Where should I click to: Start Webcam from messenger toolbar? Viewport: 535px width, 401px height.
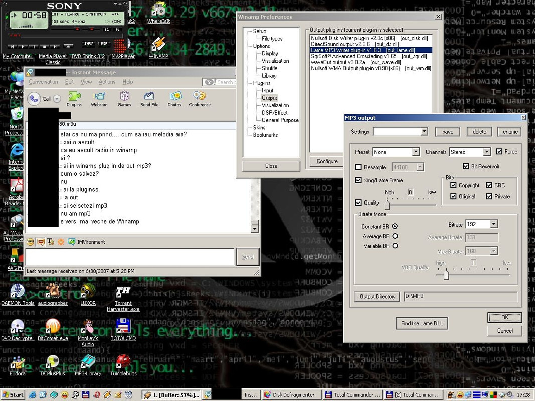point(99,99)
